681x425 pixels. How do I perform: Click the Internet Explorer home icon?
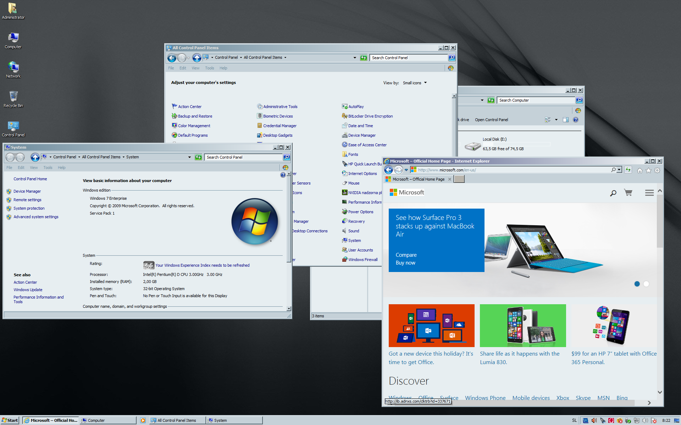(640, 170)
